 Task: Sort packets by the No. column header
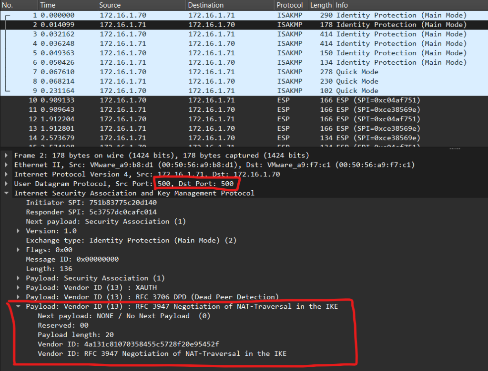(19, 5)
